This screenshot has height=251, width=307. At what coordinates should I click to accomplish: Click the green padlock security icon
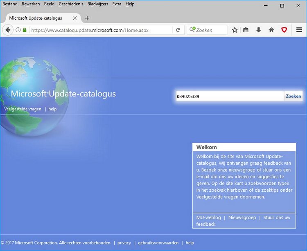pyautogui.click(x=25, y=30)
